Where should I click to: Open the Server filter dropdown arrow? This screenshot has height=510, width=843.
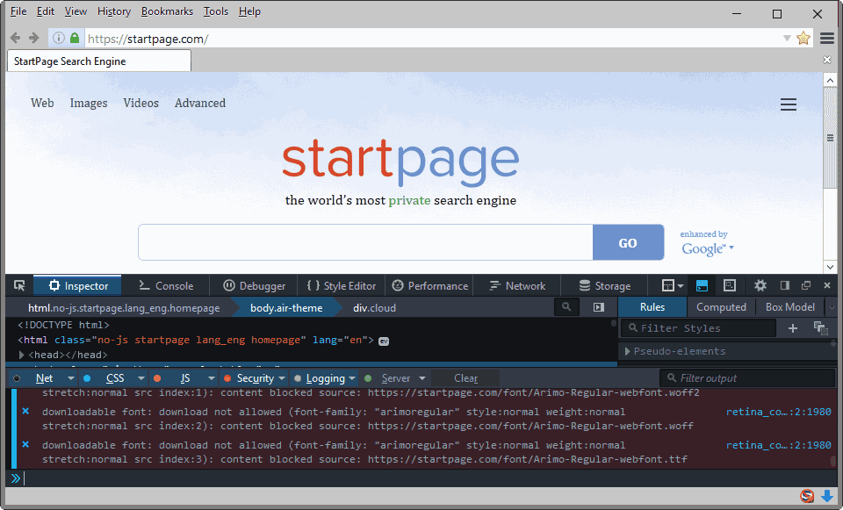click(x=422, y=378)
